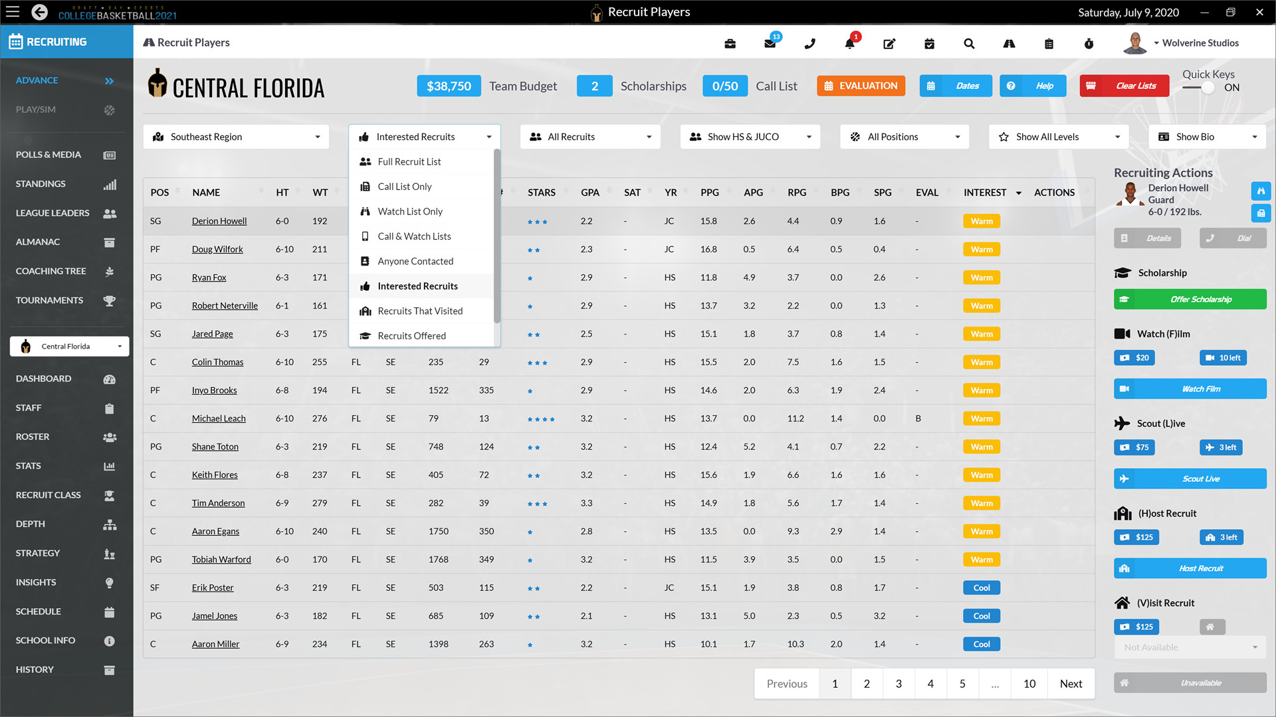Open Colin Thomas's recruit profile link
Screen dimensions: 1276x717
(217, 361)
